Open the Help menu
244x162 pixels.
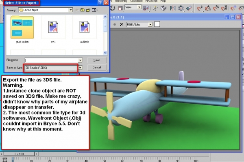163,1
